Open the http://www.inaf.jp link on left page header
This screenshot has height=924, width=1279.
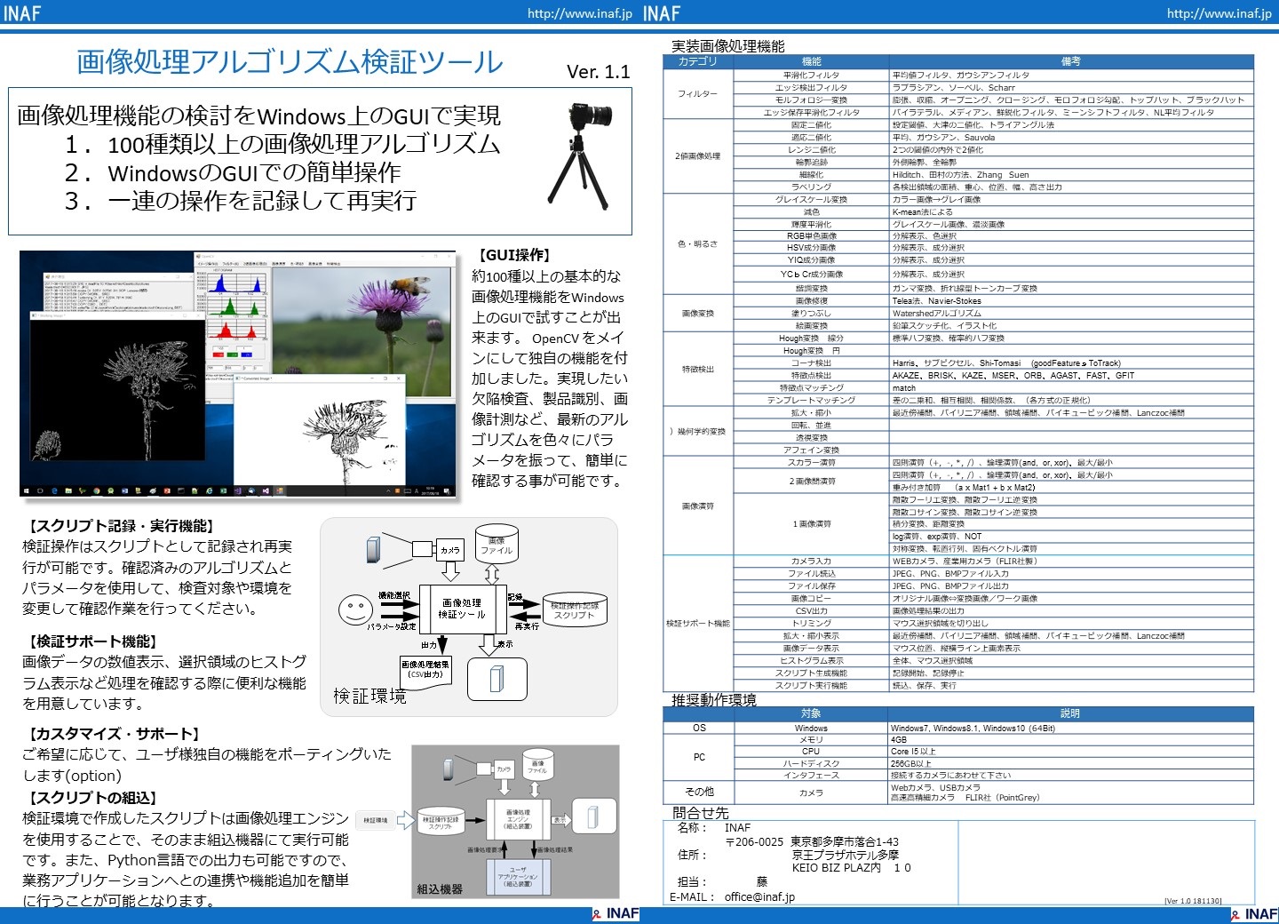pyautogui.click(x=580, y=13)
